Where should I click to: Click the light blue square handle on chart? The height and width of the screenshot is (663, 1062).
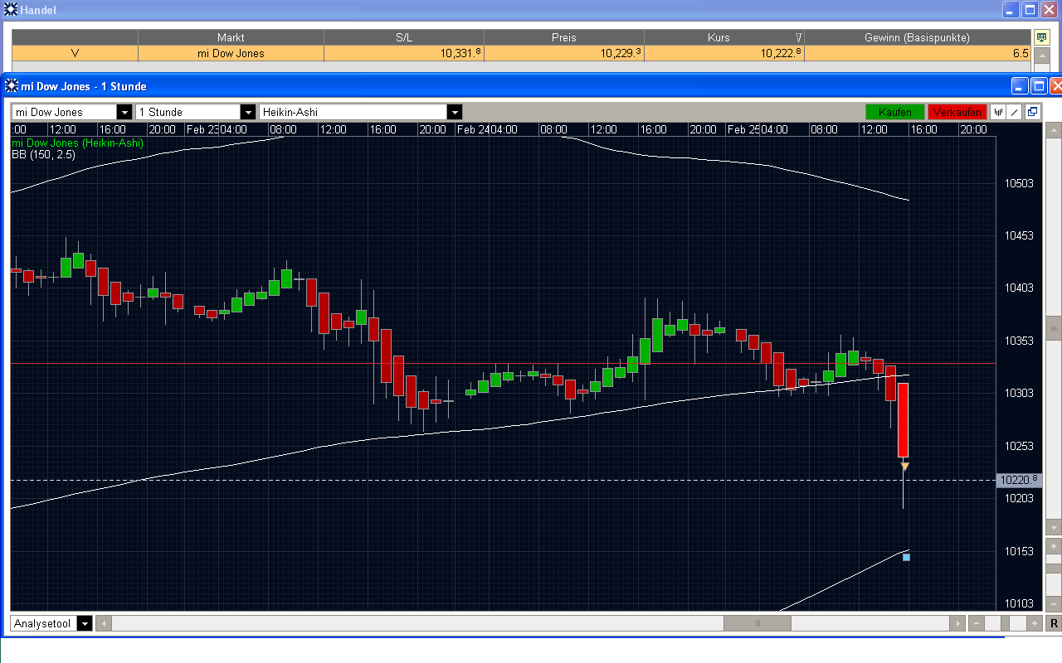[x=906, y=557]
